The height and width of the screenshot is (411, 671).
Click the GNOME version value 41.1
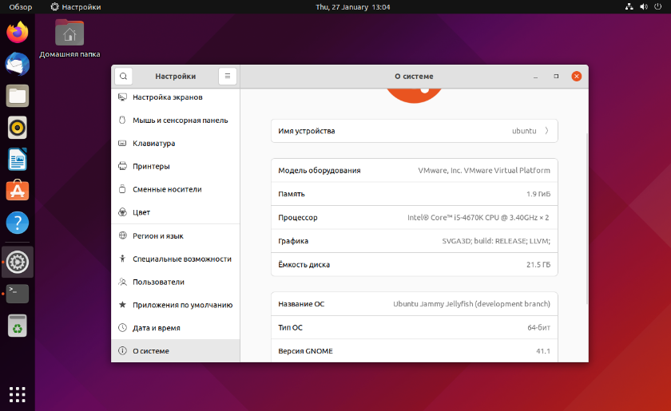[x=543, y=350]
